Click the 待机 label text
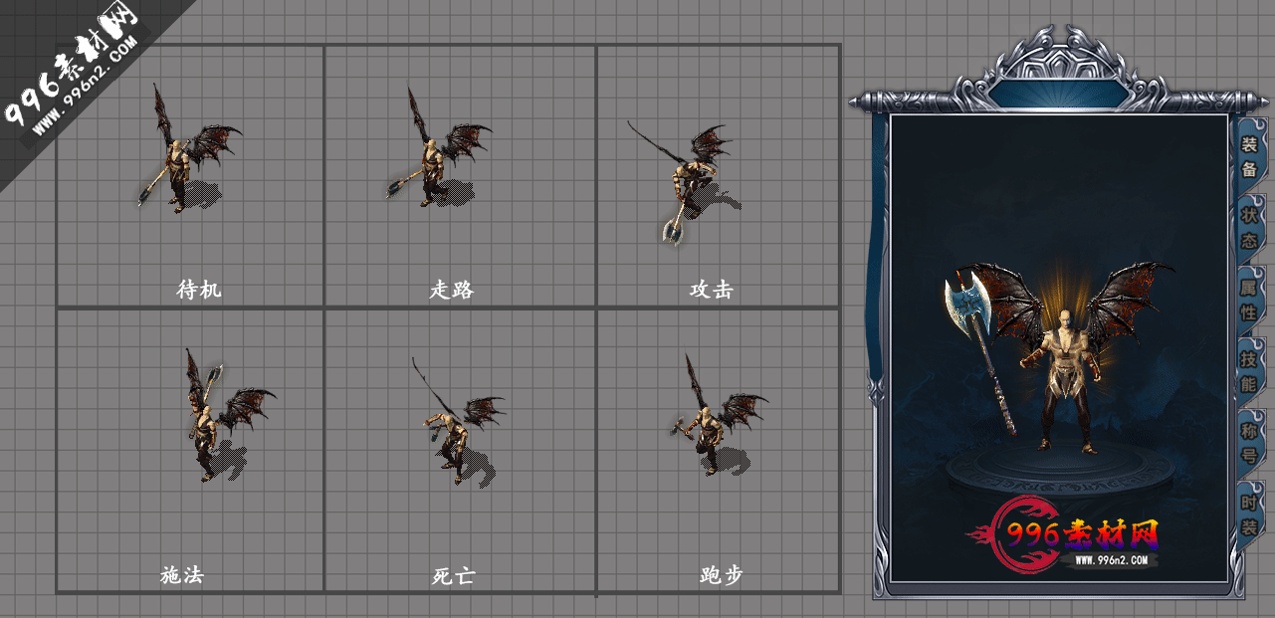1275x618 pixels. tap(198, 290)
